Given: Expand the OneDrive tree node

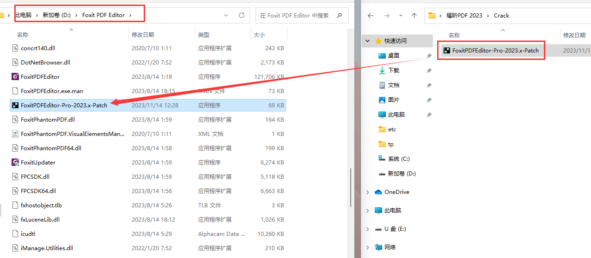Looking at the screenshot, I should point(368,192).
